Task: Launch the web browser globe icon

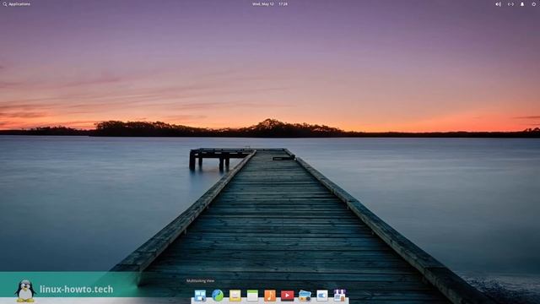Action: point(218,296)
